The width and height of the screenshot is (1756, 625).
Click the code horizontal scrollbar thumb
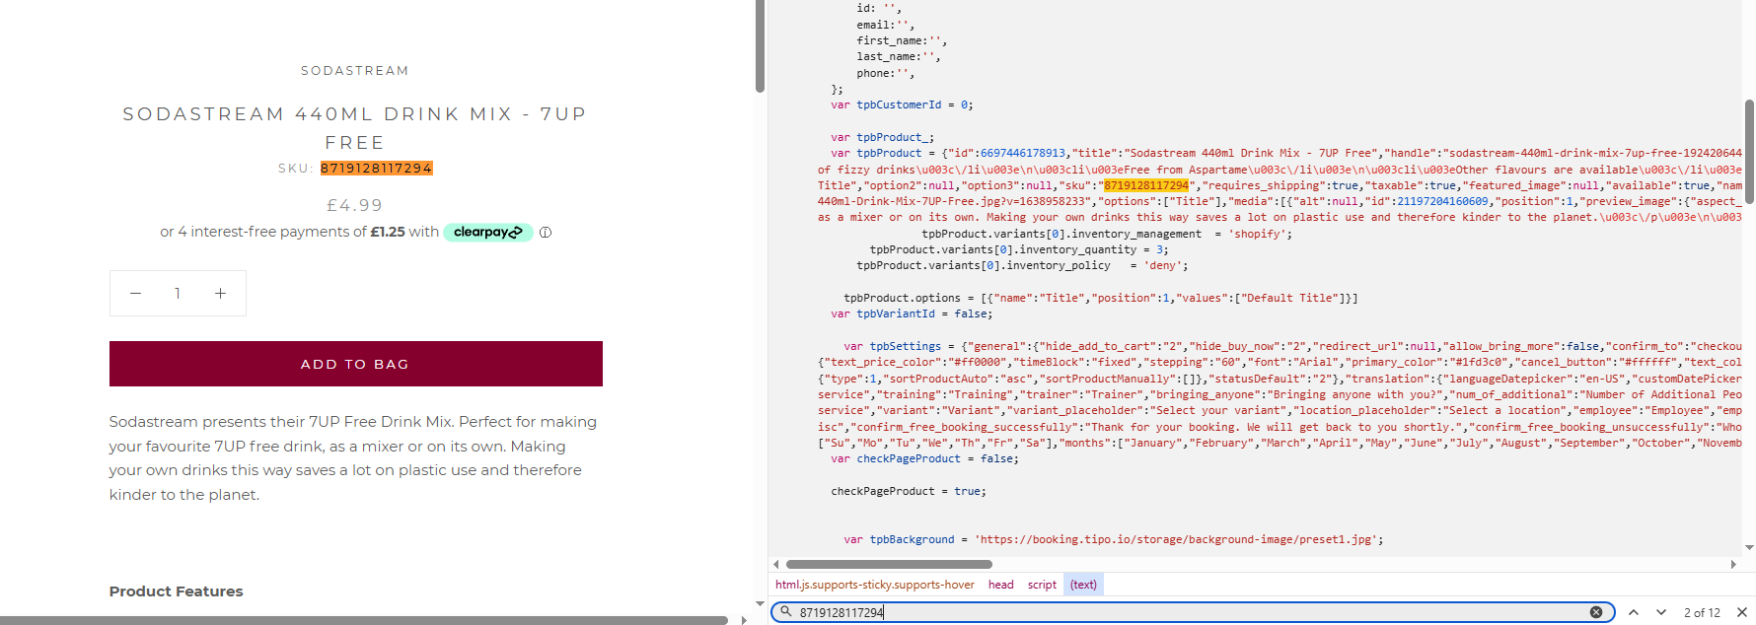tap(889, 565)
